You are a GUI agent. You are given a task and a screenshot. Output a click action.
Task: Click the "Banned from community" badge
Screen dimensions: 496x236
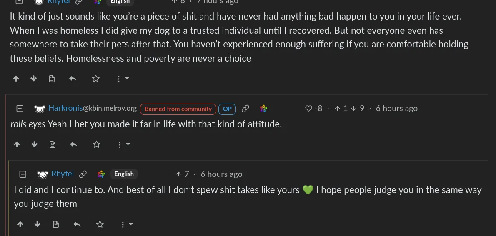point(178,109)
